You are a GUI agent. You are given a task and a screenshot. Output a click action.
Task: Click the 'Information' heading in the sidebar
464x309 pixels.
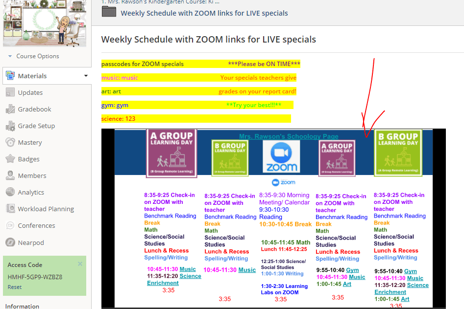[22, 306]
